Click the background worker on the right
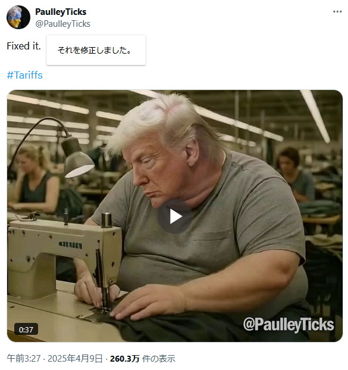Image resolution: width=348 pixels, height=370 pixels. pos(296,175)
